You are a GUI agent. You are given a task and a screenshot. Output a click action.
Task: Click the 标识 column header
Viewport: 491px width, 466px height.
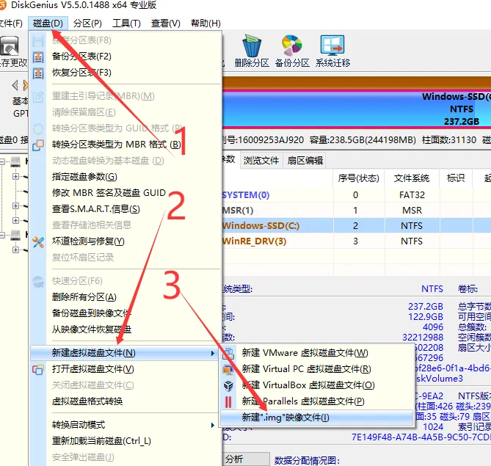click(456, 178)
